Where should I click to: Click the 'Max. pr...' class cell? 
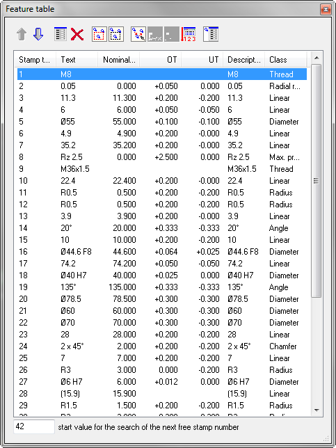[285, 157]
